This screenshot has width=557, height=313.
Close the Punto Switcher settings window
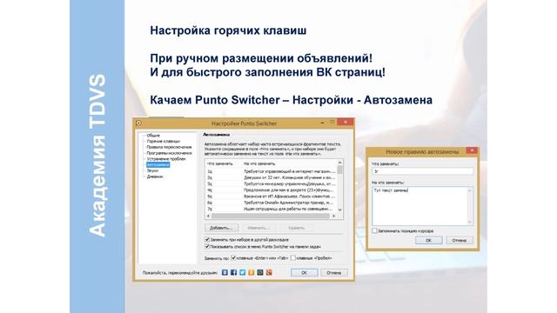coord(345,122)
